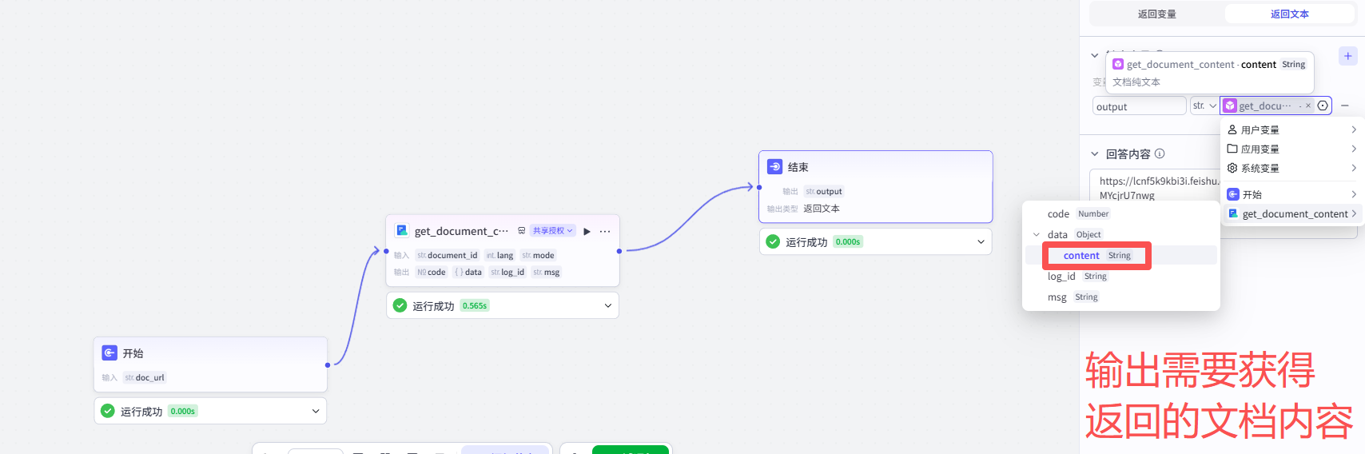
Task: Select the msg String field
Action: (x=1121, y=297)
